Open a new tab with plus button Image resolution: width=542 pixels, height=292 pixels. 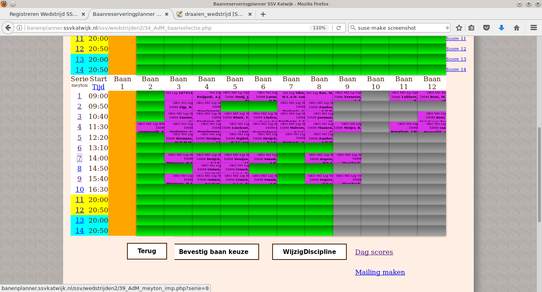click(263, 14)
